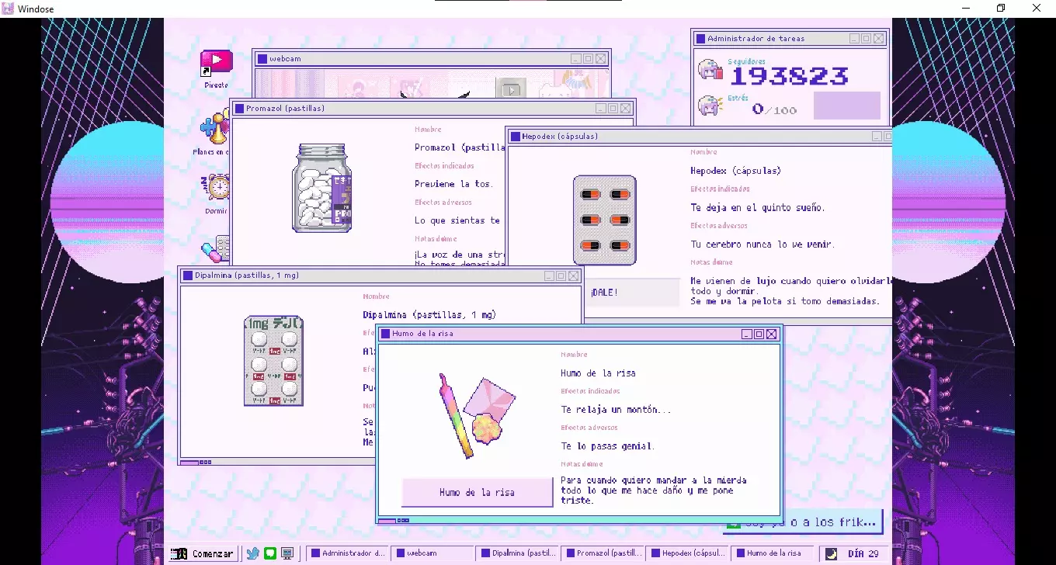Click the Seguidores label in Administrador de tareas

pyautogui.click(x=747, y=61)
